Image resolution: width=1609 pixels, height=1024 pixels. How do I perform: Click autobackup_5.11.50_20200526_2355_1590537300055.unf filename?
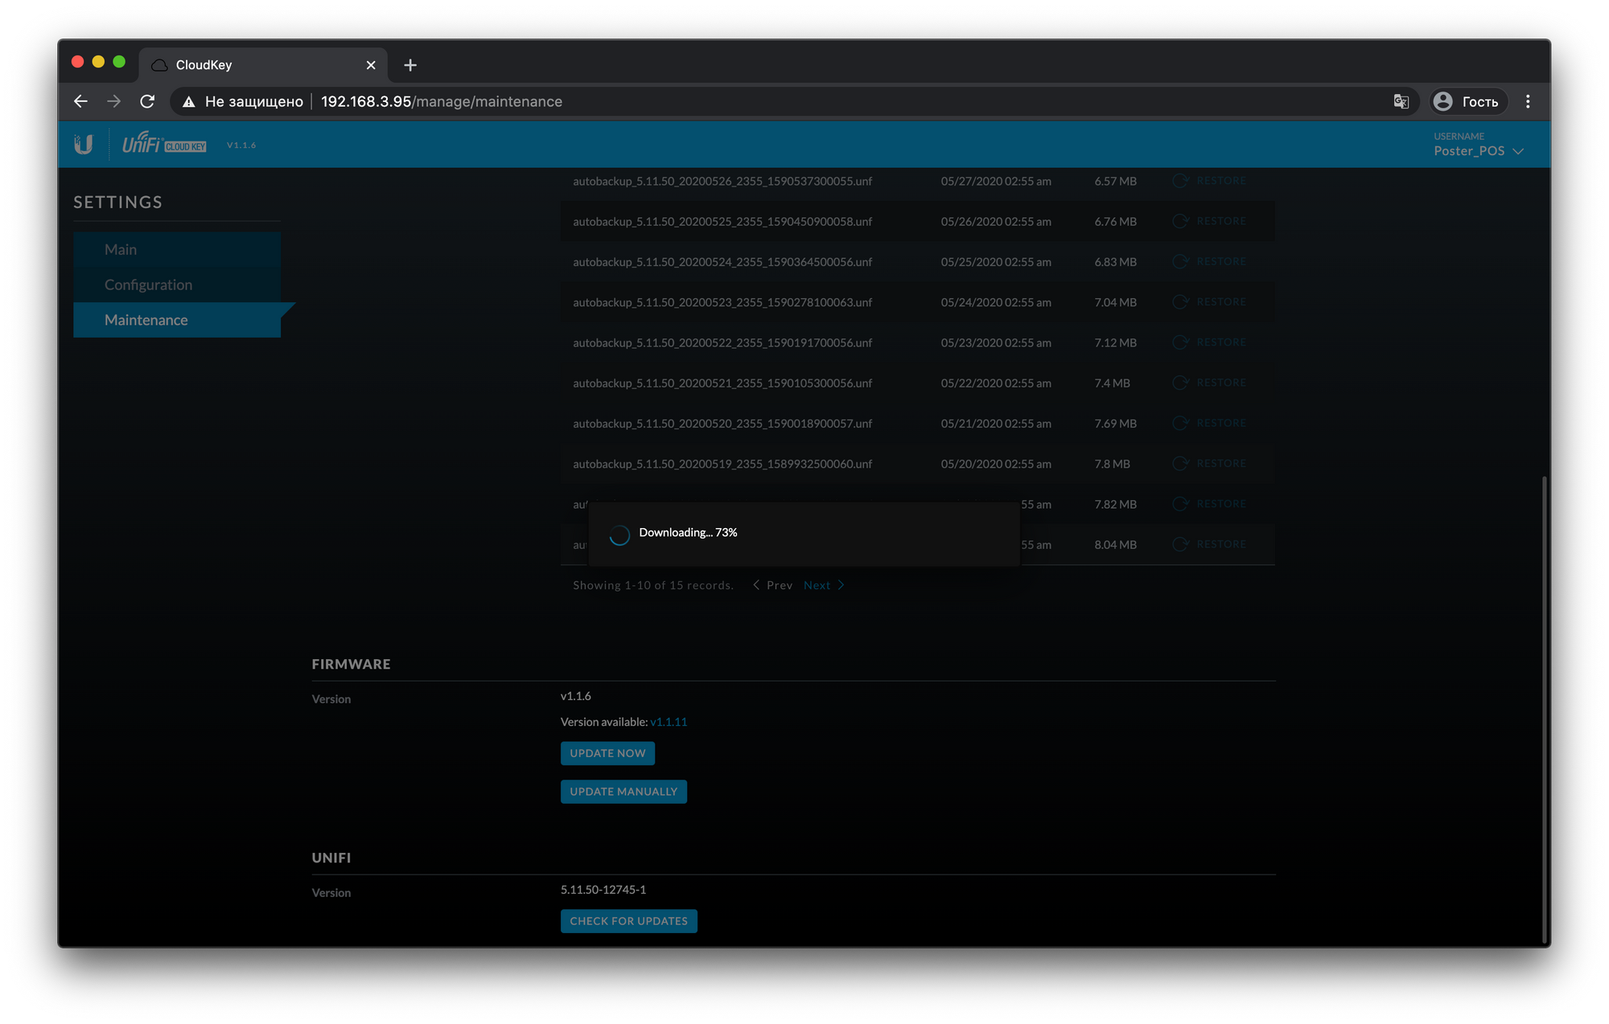pos(722,182)
